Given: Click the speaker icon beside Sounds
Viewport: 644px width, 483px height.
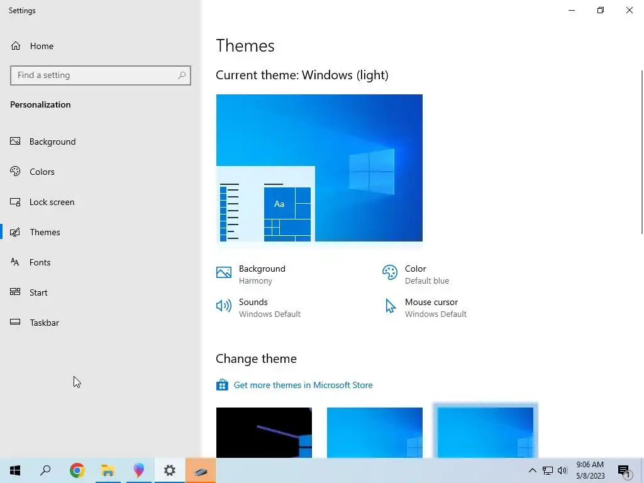Looking at the screenshot, I should coord(224,306).
